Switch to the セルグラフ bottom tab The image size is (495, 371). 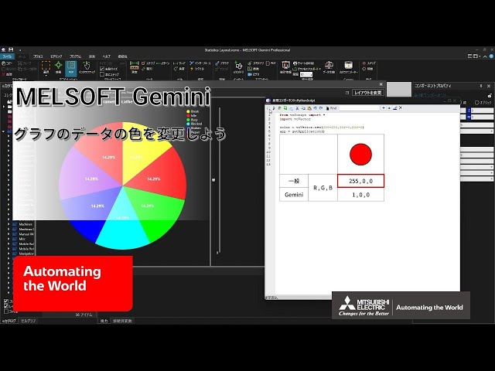point(29,321)
